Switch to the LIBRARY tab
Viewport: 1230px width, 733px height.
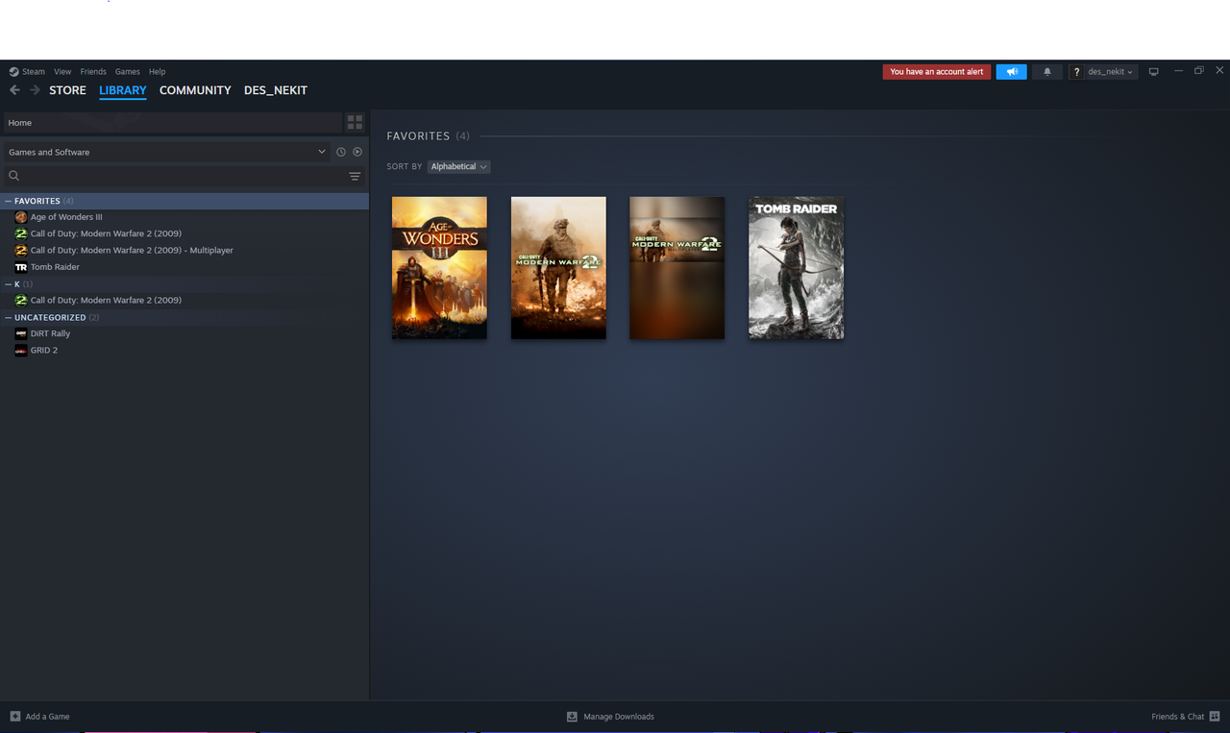(x=123, y=90)
